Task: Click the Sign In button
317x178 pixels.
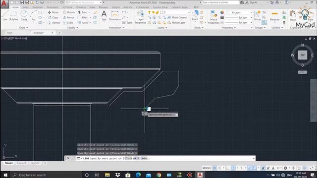Action: click(x=251, y=2)
